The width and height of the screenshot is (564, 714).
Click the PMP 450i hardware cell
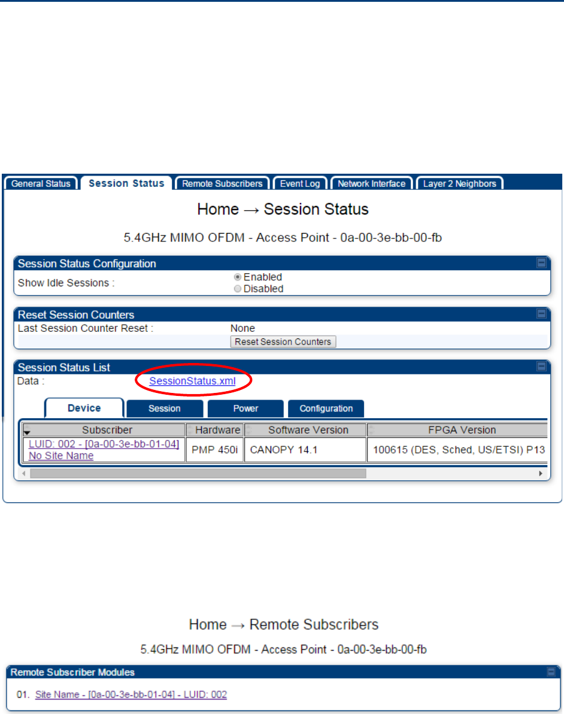coord(214,450)
